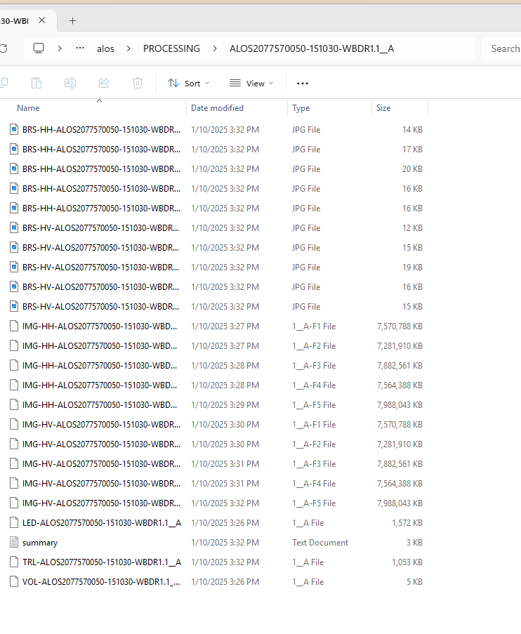Screen dimensions: 521x634
Task: Show hidden breadcrumb folders via address bar ellipsis
Action: tap(80, 48)
